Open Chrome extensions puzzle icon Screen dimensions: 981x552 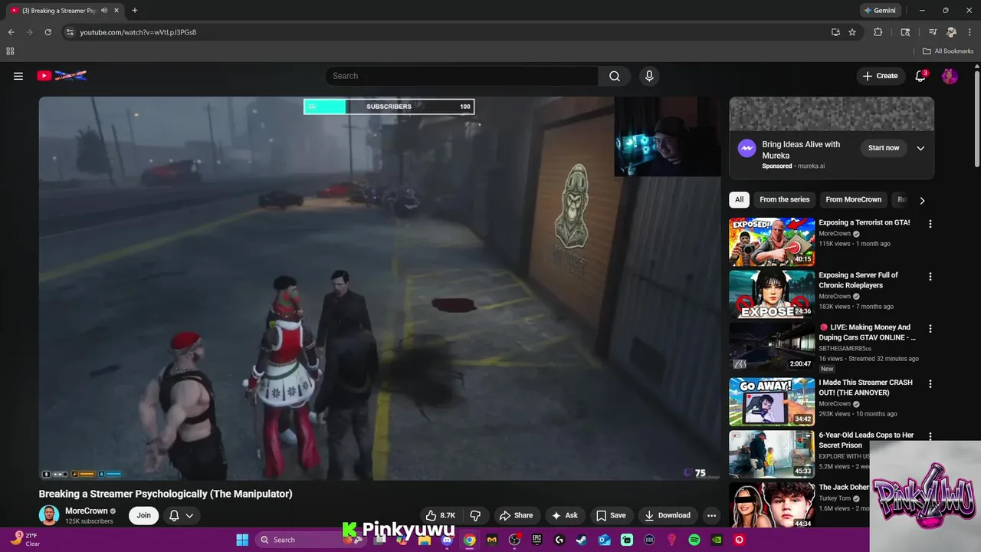878,32
